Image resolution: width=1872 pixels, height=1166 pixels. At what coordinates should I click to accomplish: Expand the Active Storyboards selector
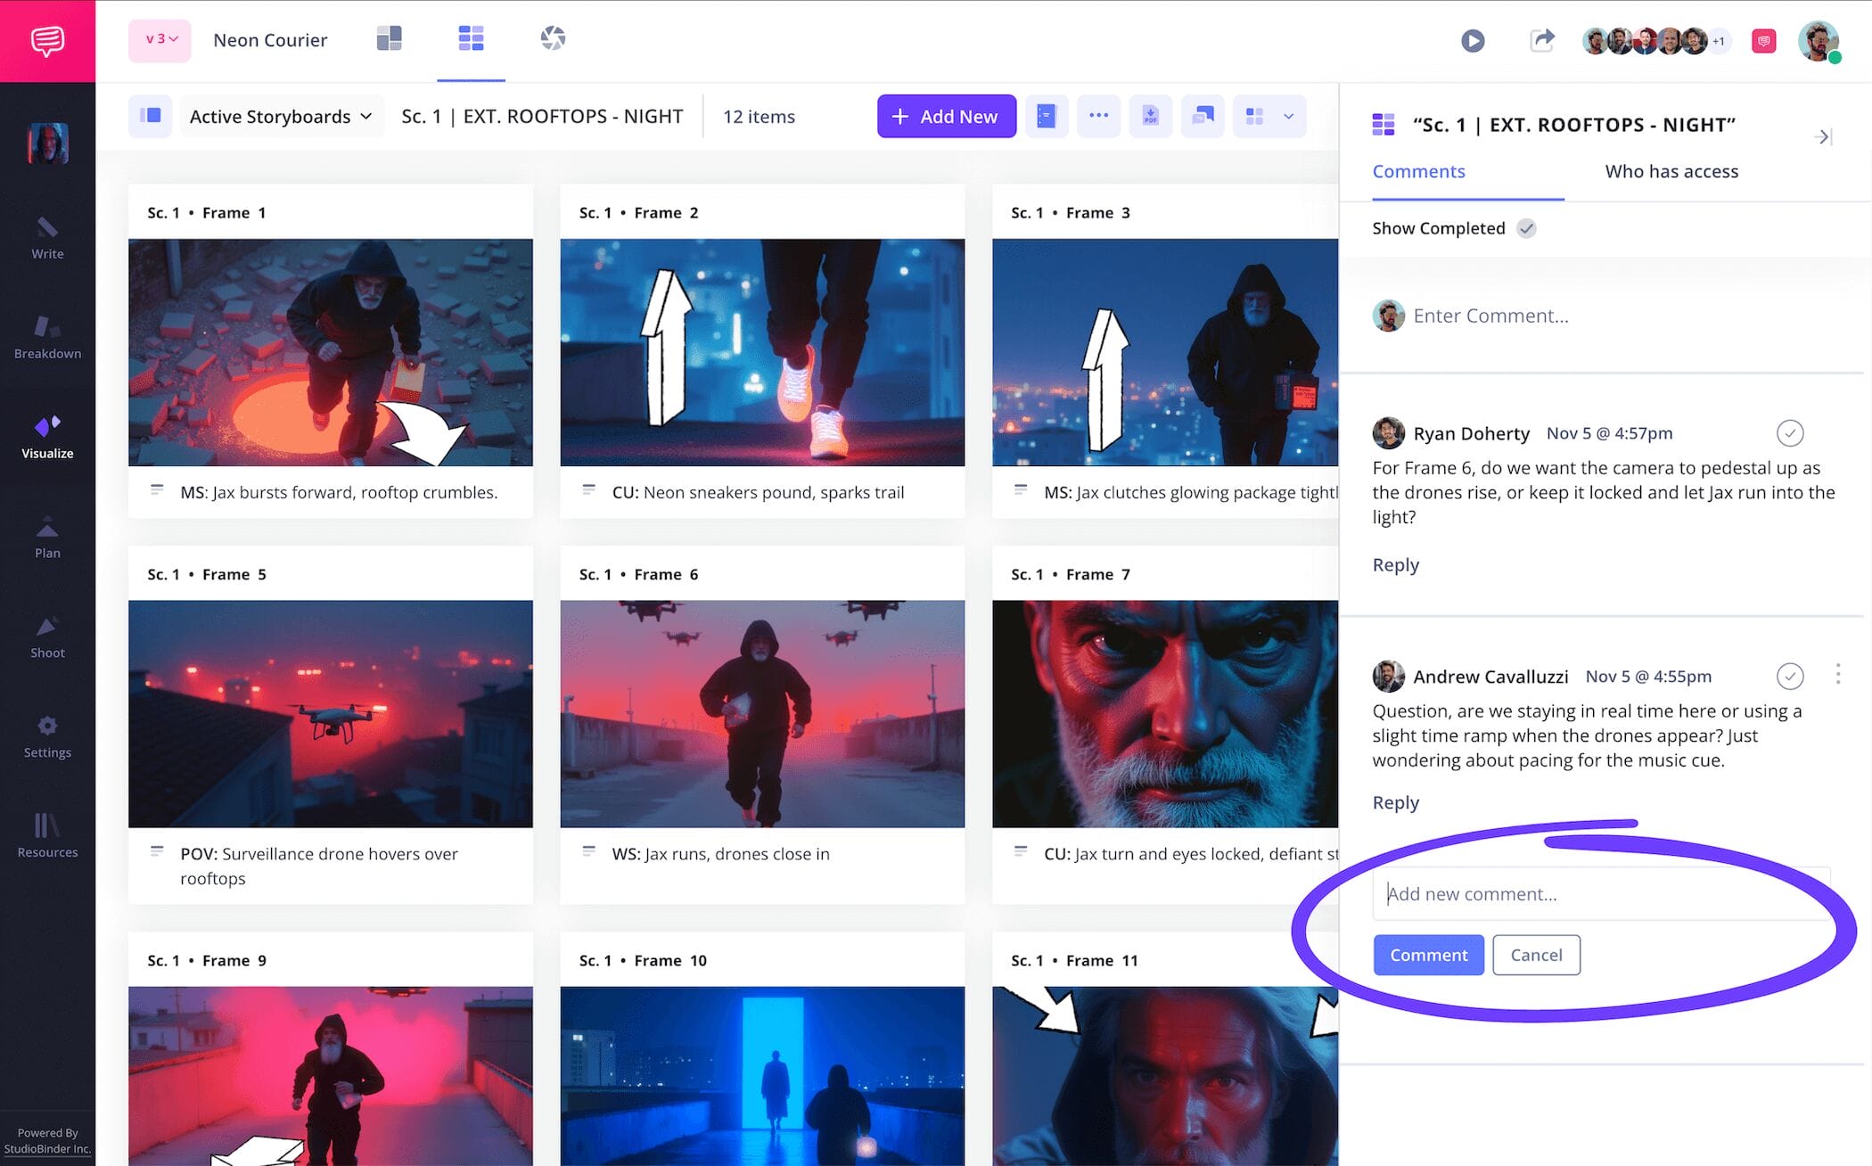point(281,116)
